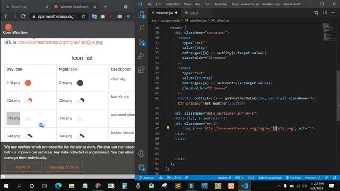The image size is (340, 191).
Task: Click Manage cookies button
Action: pos(64,167)
